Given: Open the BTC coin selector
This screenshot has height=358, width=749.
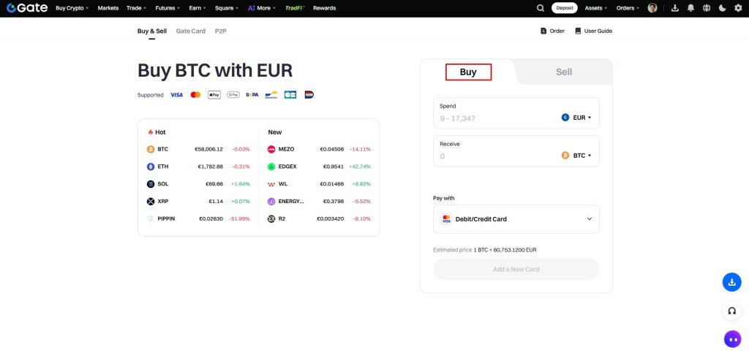Looking at the screenshot, I should point(576,156).
